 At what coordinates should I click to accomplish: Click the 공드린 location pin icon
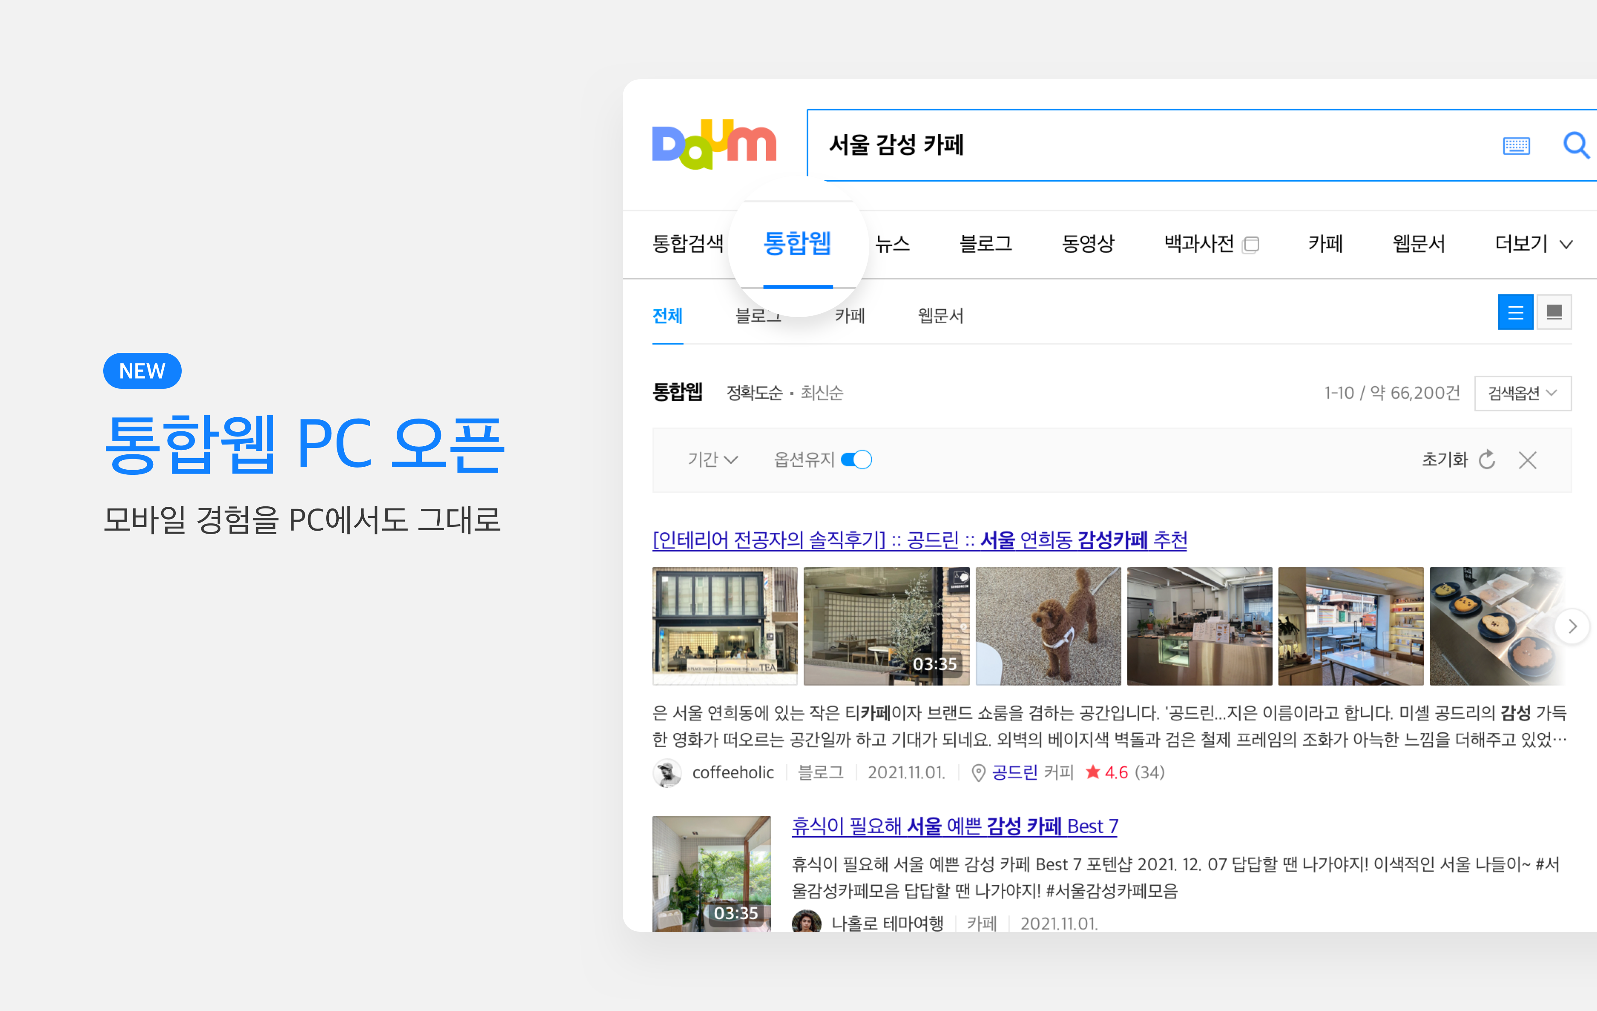[x=978, y=773]
